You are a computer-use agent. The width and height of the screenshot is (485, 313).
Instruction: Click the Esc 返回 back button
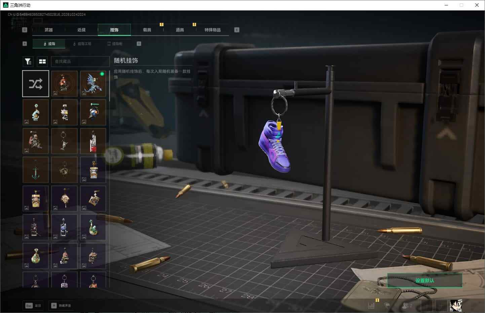(x=33, y=306)
